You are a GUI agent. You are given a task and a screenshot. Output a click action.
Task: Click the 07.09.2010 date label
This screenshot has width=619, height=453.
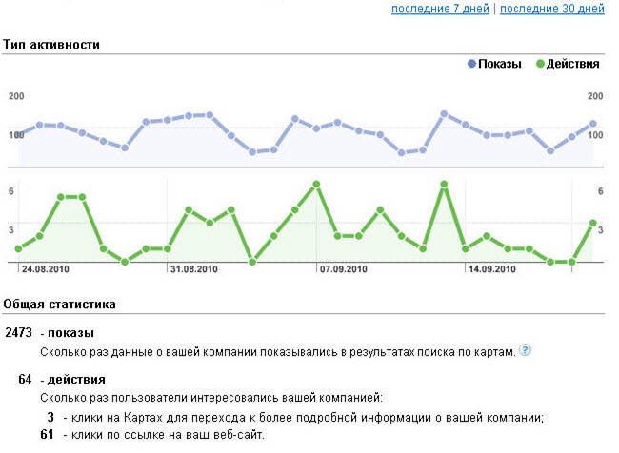(x=343, y=269)
